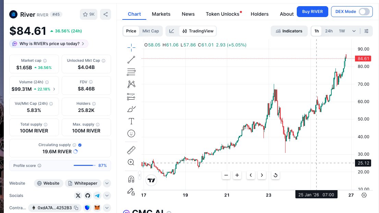The height and width of the screenshot is (213, 379).
Task: Expand the time interval dropdown arrow
Action: pos(354,31)
